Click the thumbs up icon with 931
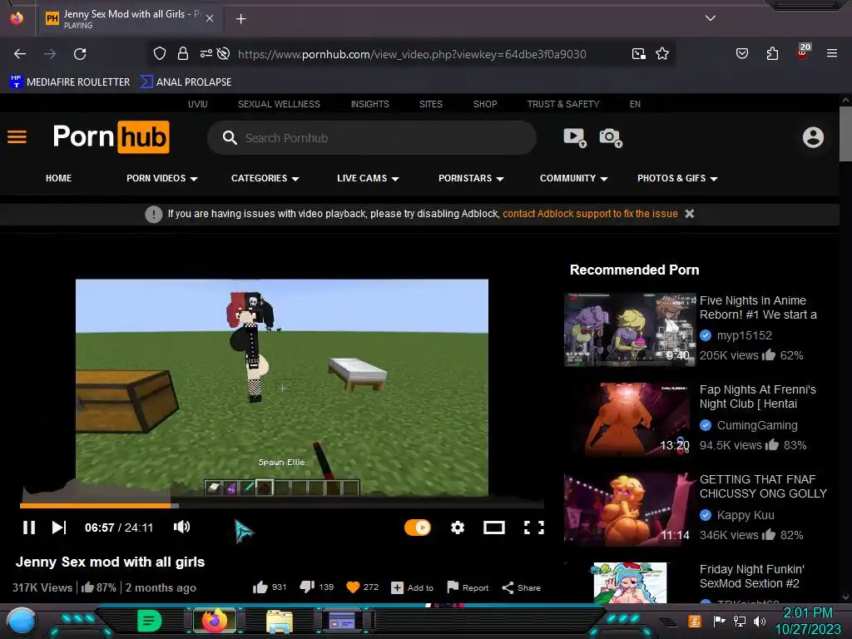The image size is (852, 639). (260, 587)
